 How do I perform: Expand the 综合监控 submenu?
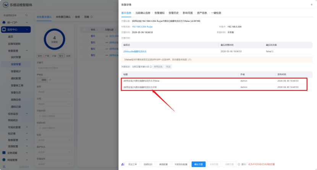(27, 113)
